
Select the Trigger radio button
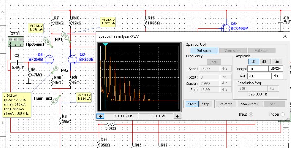click(x=283, y=115)
